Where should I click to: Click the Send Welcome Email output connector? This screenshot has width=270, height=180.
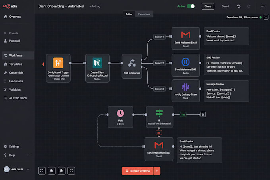(200, 37)
